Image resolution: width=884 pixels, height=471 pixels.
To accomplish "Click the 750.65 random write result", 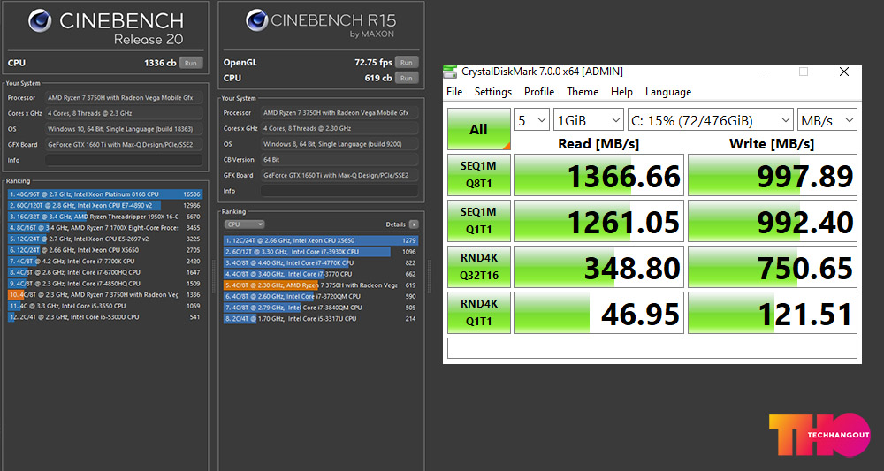I will pos(773,267).
